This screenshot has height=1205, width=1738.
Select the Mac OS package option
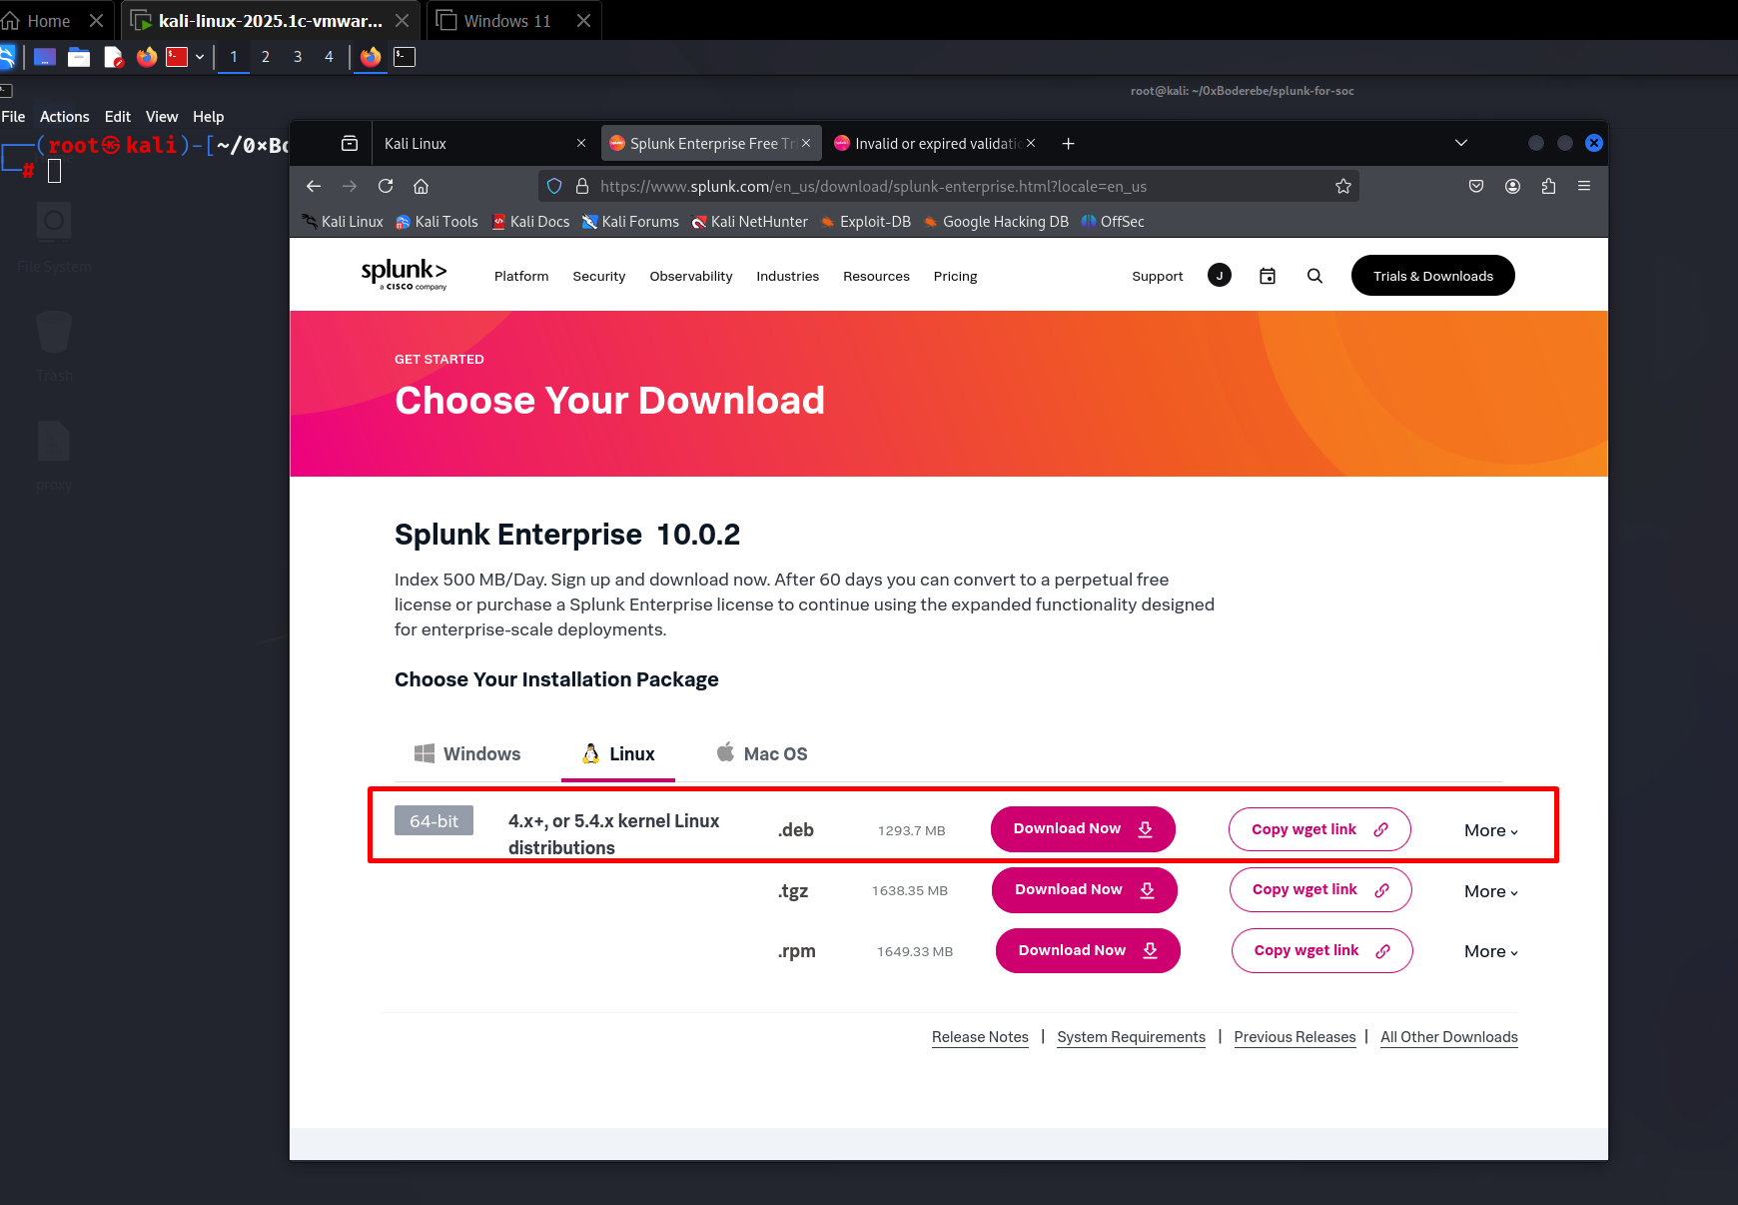tap(761, 753)
